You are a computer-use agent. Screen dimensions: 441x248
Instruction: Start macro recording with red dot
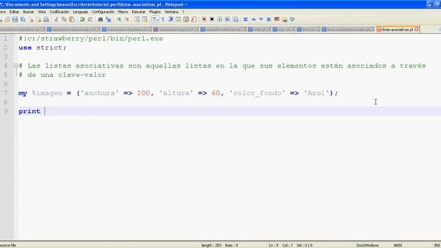(x=204, y=19)
